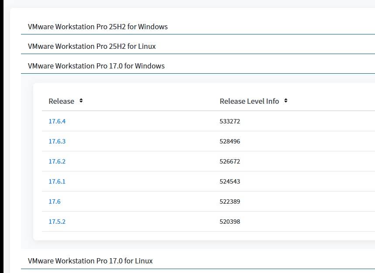The width and height of the screenshot is (375, 273).
Task: Select build number 528496 cell
Action: click(x=230, y=141)
